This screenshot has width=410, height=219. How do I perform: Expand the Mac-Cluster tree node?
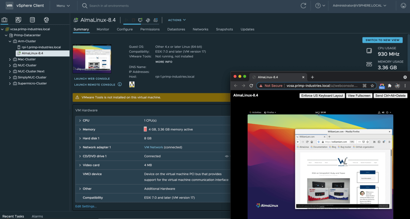[10, 59]
